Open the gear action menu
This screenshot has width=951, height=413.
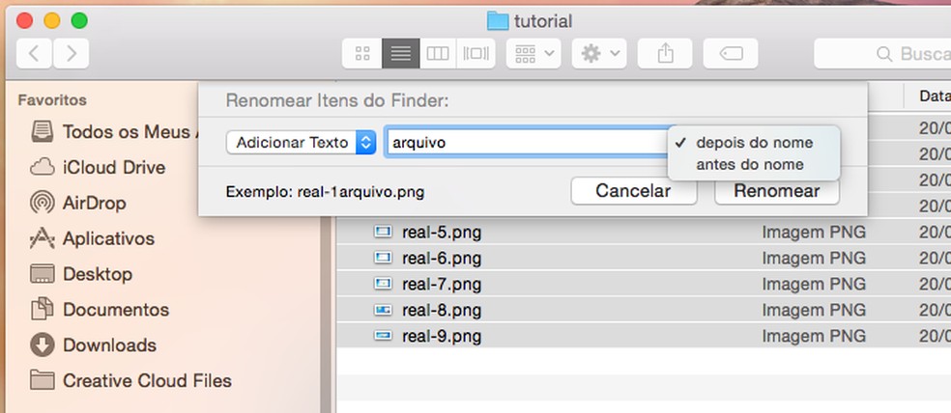(599, 54)
